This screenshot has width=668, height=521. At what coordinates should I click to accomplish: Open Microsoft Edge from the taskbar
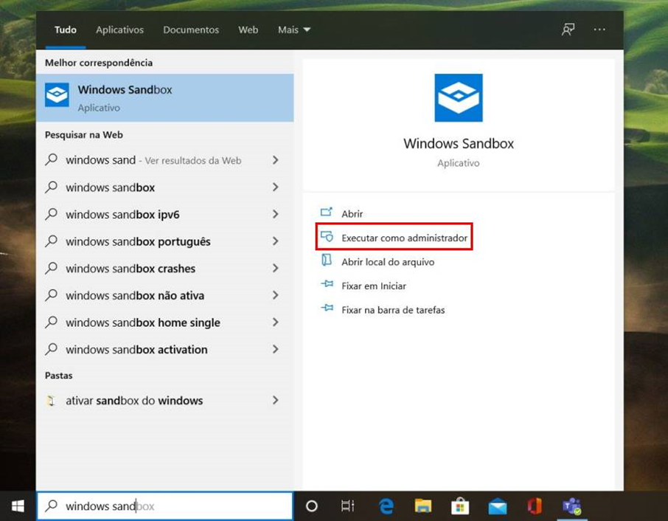pos(386,506)
